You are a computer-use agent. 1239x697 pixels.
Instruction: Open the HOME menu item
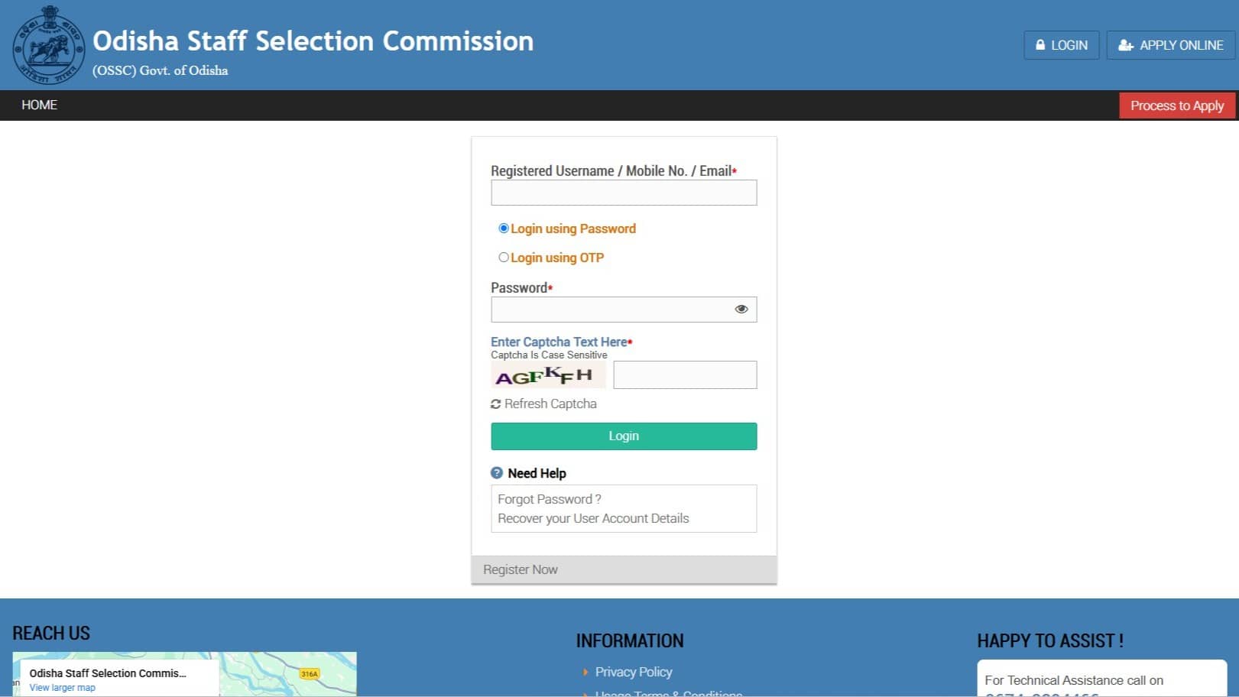pyautogui.click(x=39, y=105)
